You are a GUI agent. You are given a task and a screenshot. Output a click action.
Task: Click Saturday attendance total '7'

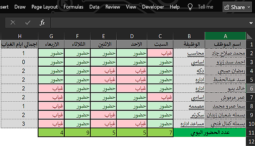(x=160, y=133)
